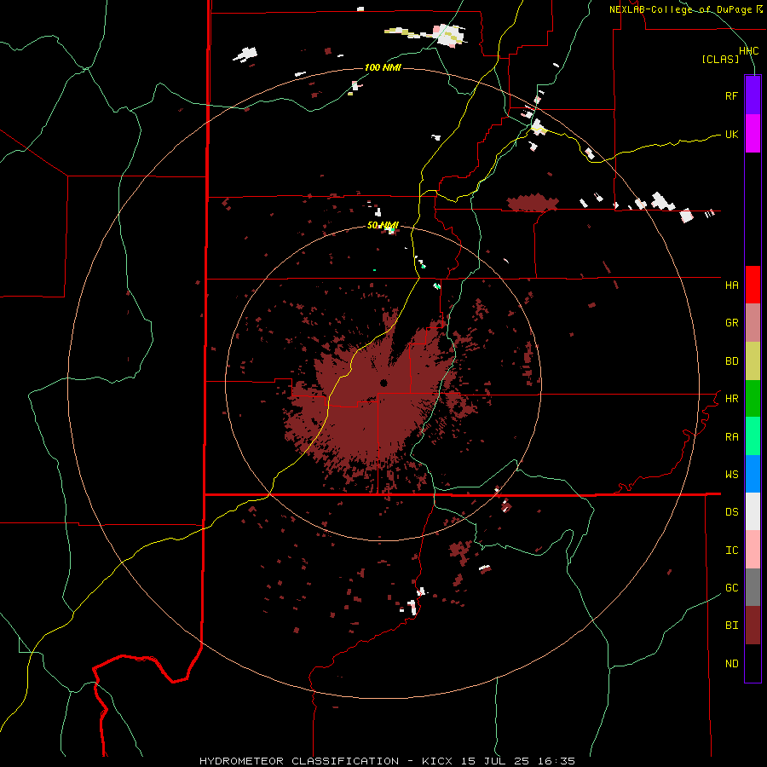Click the black radar site dot at center
Image resolution: width=767 pixels, height=767 pixels.
(x=383, y=383)
